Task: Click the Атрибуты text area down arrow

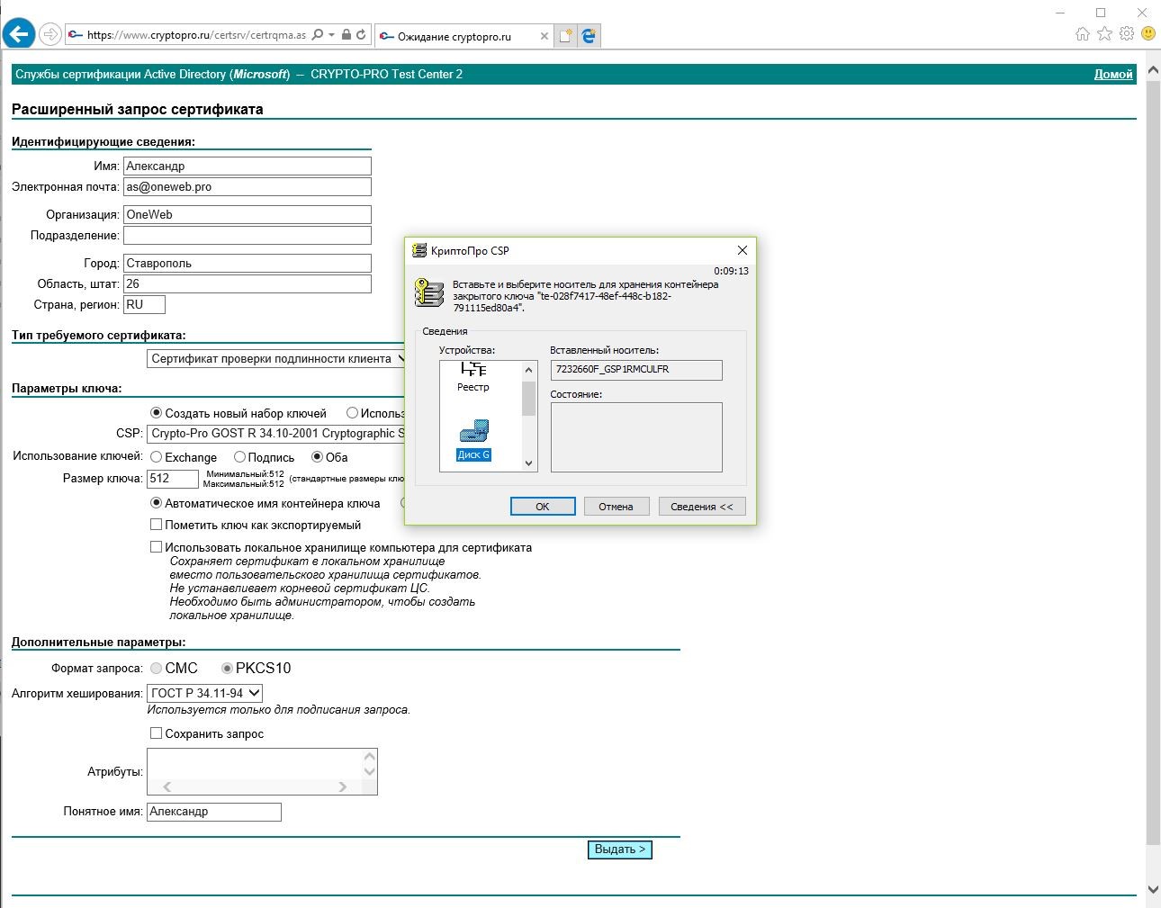Action: (369, 771)
